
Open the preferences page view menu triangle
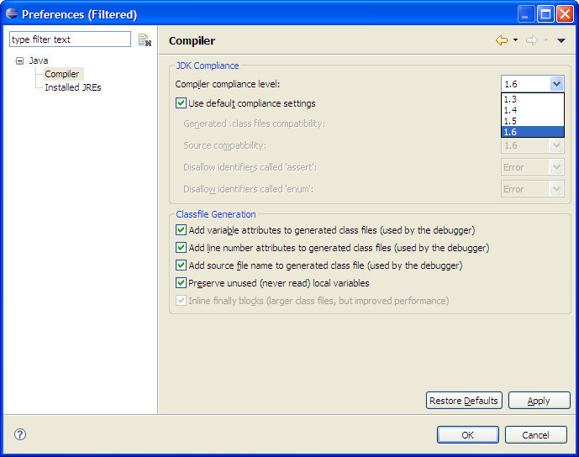tap(561, 40)
